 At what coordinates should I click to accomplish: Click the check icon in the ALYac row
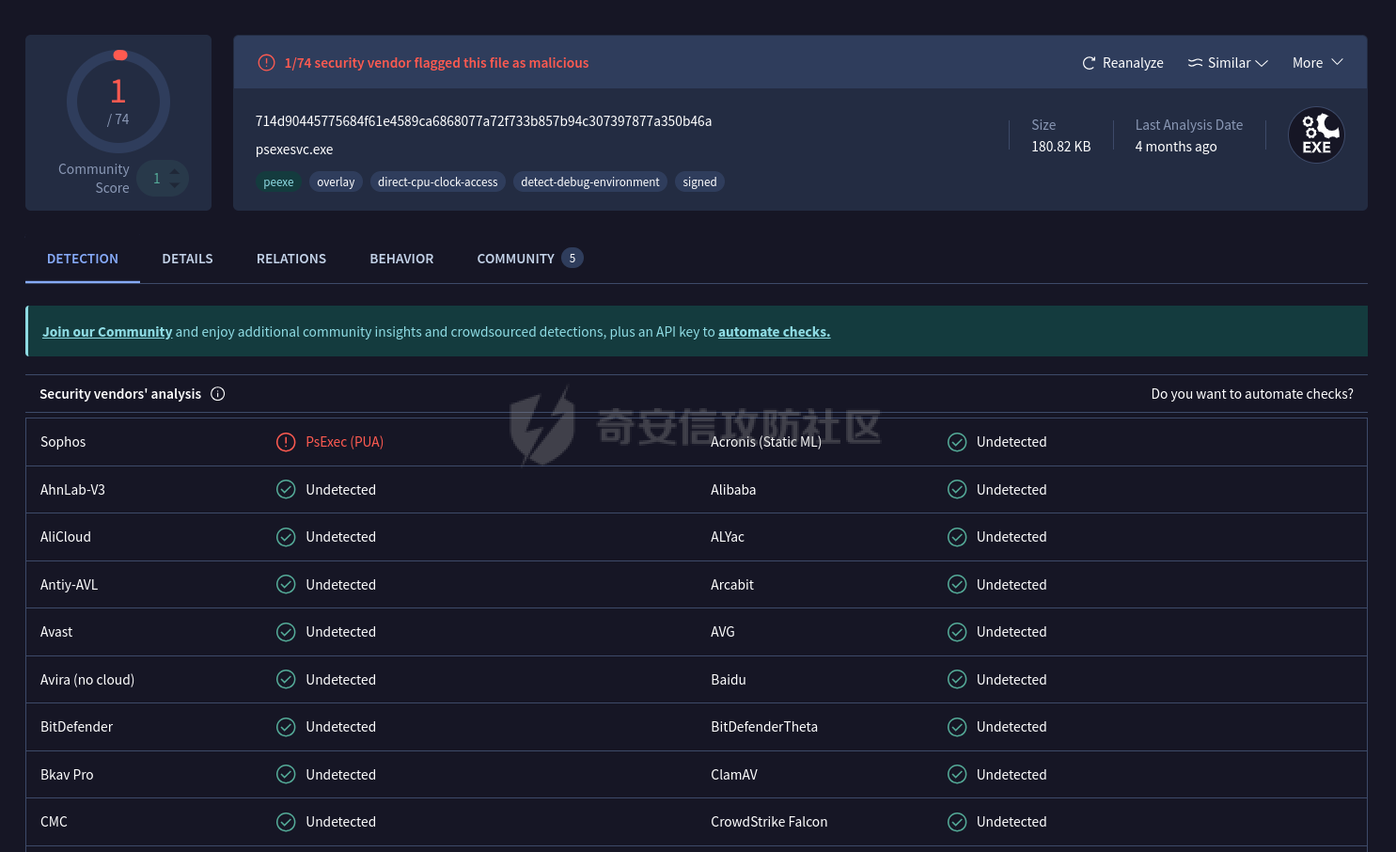coord(957,537)
